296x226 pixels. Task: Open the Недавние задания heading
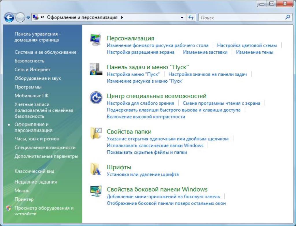click(36, 182)
